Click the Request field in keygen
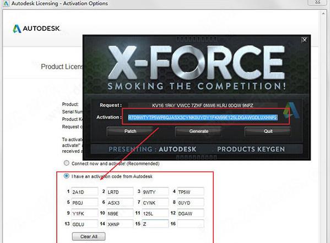Image resolution: width=330 pixels, height=243 pixels. [x=202, y=105]
